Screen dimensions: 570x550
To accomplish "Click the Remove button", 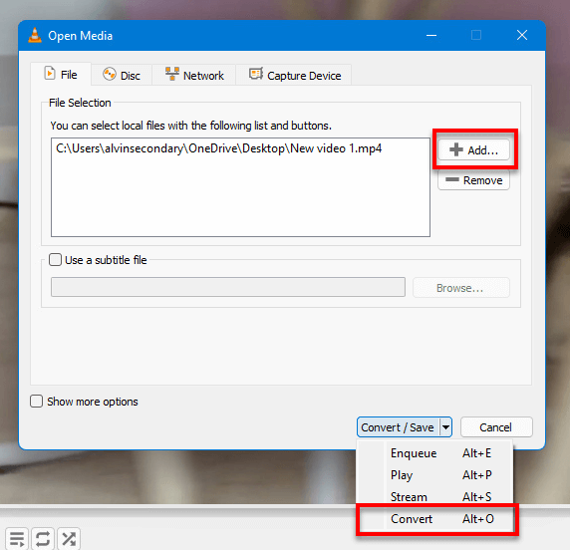I will coord(473,180).
